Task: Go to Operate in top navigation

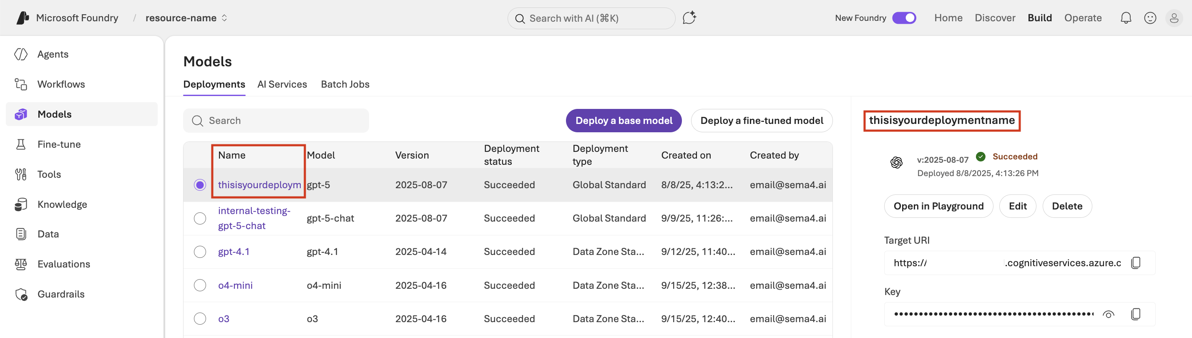Action: click(x=1083, y=18)
